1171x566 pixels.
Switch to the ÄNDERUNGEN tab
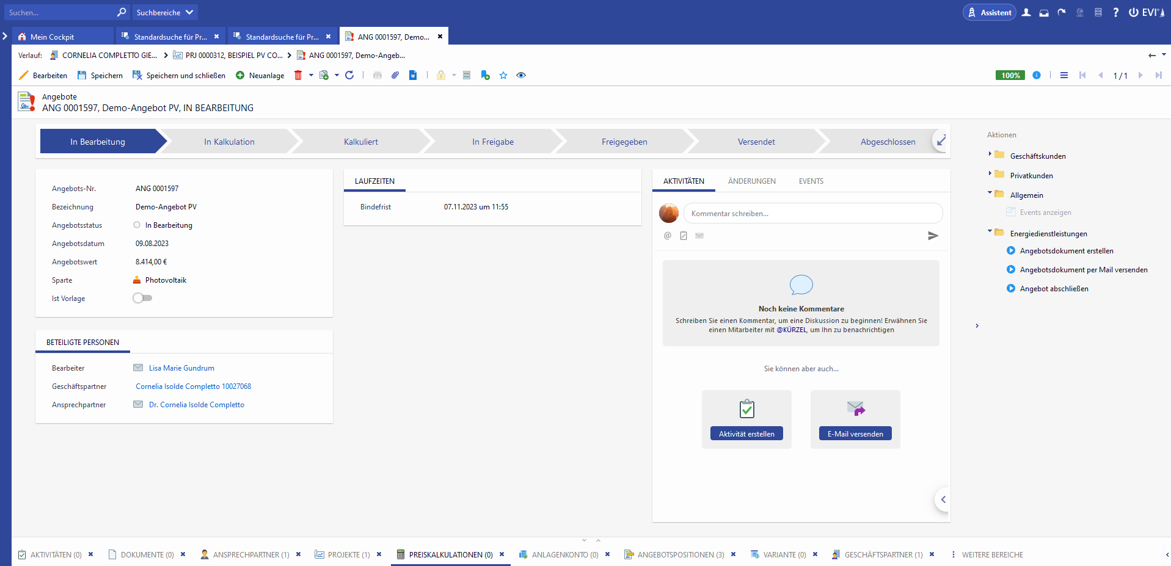[x=751, y=181]
